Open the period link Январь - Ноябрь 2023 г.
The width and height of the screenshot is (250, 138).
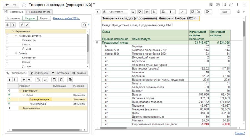(x=66, y=19)
